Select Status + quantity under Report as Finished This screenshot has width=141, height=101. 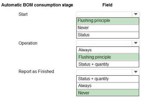point(108,79)
